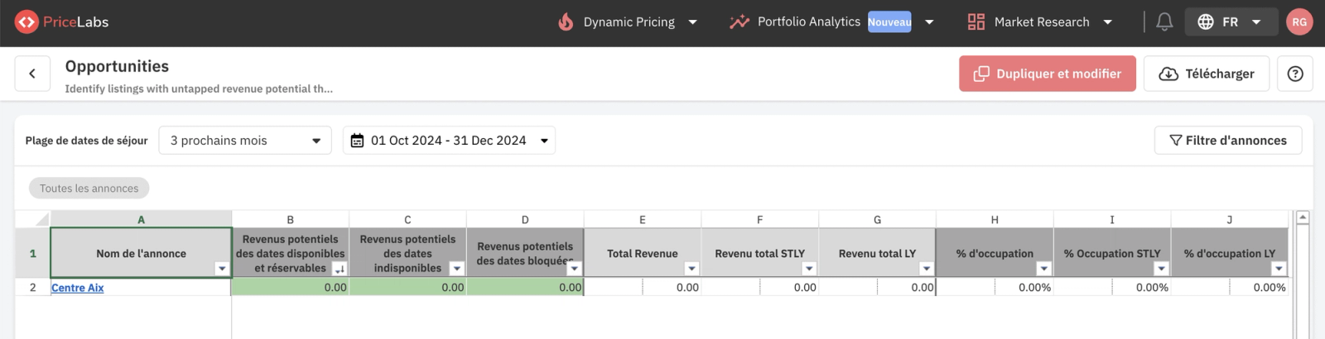Screen dimensions: 1325x339
Task: Open the Dynamic Pricing menu
Action: click(x=628, y=22)
